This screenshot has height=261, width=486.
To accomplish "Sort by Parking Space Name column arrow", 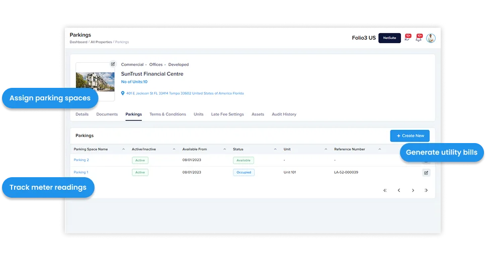I will tap(123, 149).
